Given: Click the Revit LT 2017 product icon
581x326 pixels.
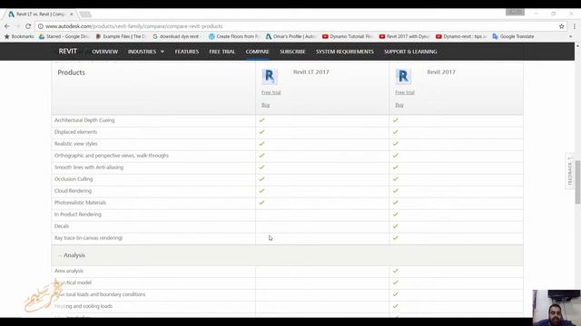Looking at the screenshot, I should coord(270,76).
